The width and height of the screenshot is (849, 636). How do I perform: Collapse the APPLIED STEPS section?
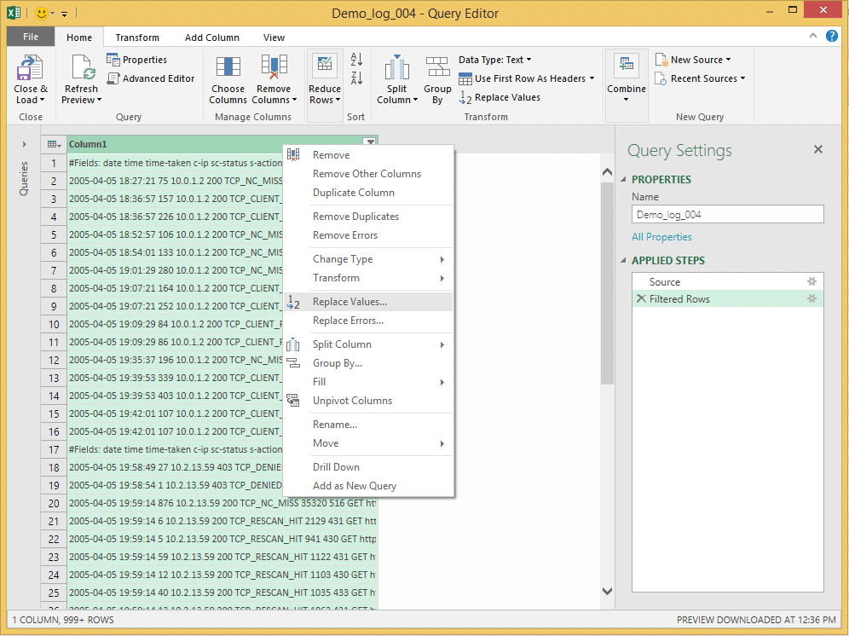[x=623, y=261]
